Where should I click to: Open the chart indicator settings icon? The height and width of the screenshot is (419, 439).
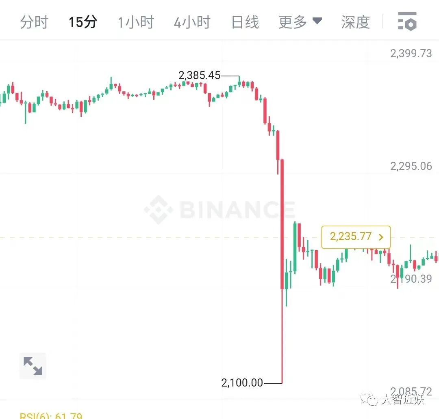[x=407, y=21]
